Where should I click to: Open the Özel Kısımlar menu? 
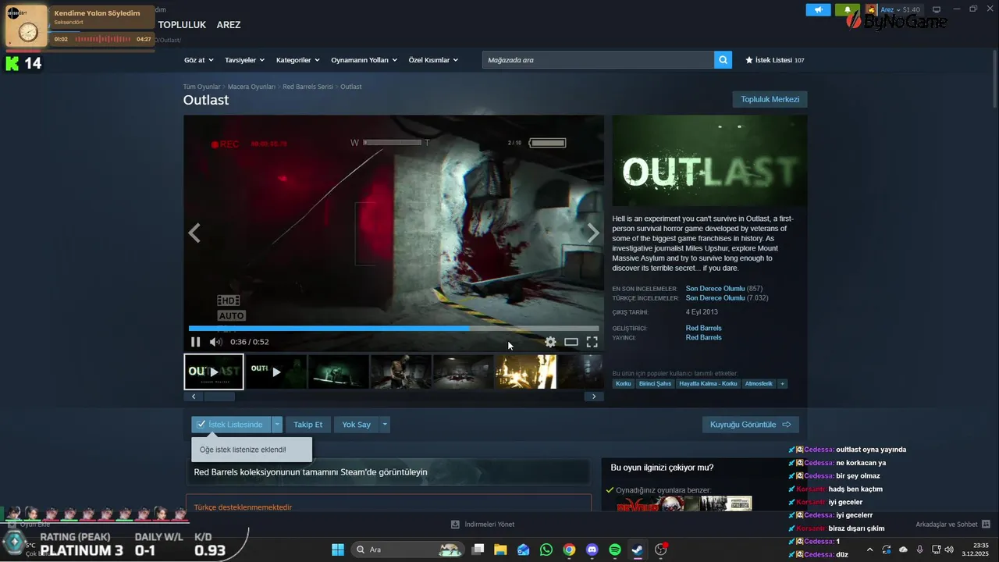(x=433, y=60)
